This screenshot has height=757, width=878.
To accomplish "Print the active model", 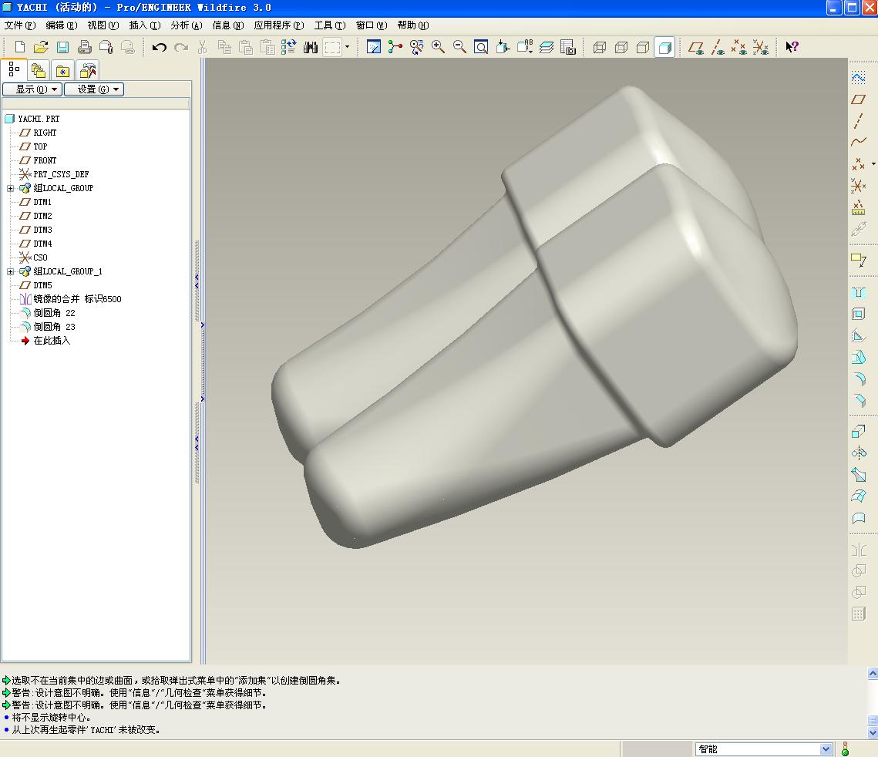I will 84,47.
